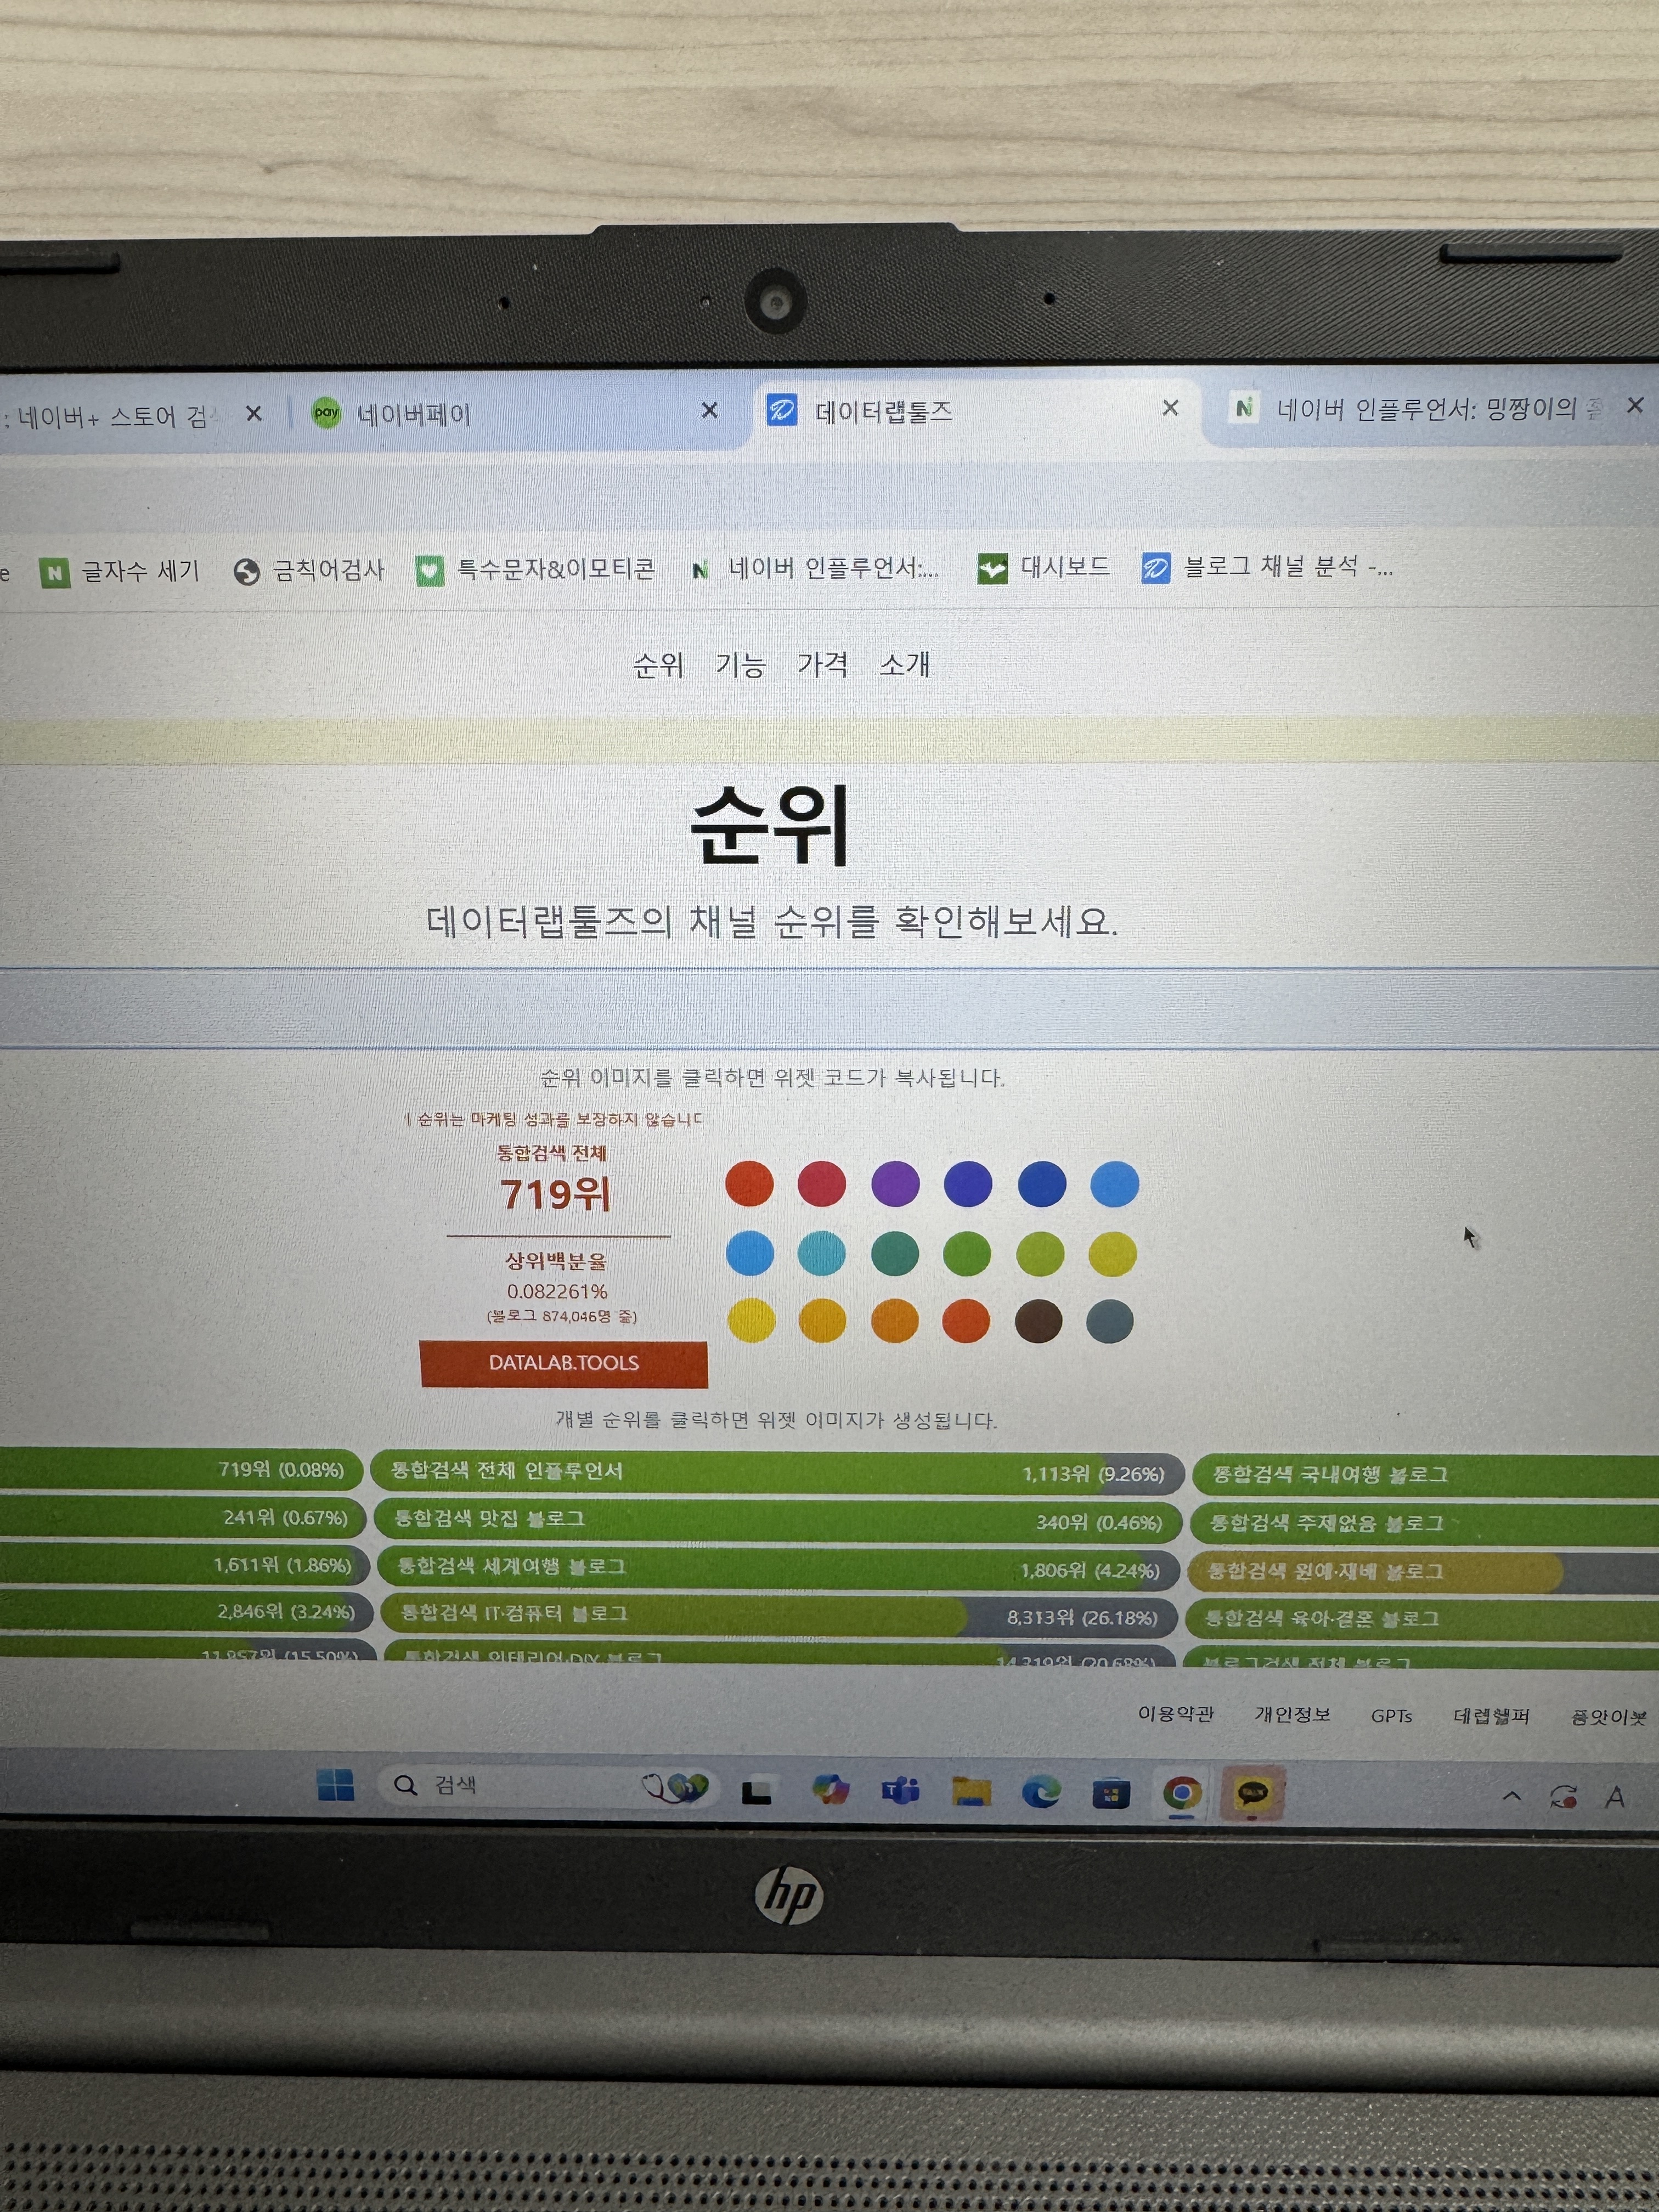Click the DATALAB.TOOLS orange button
Image resolution: width=1659 pixels, height=2212 pixels.
(x=564, y=1363)
